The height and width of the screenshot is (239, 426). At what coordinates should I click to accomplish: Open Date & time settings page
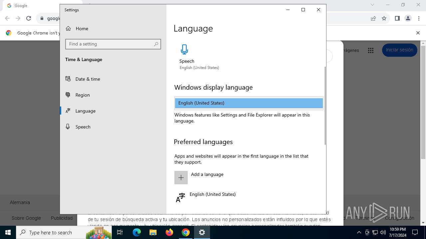coord(113,79)
